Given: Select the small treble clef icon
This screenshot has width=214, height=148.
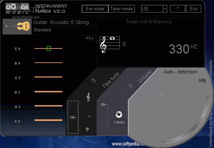Looking at the screenshot, I should [88, 97].
